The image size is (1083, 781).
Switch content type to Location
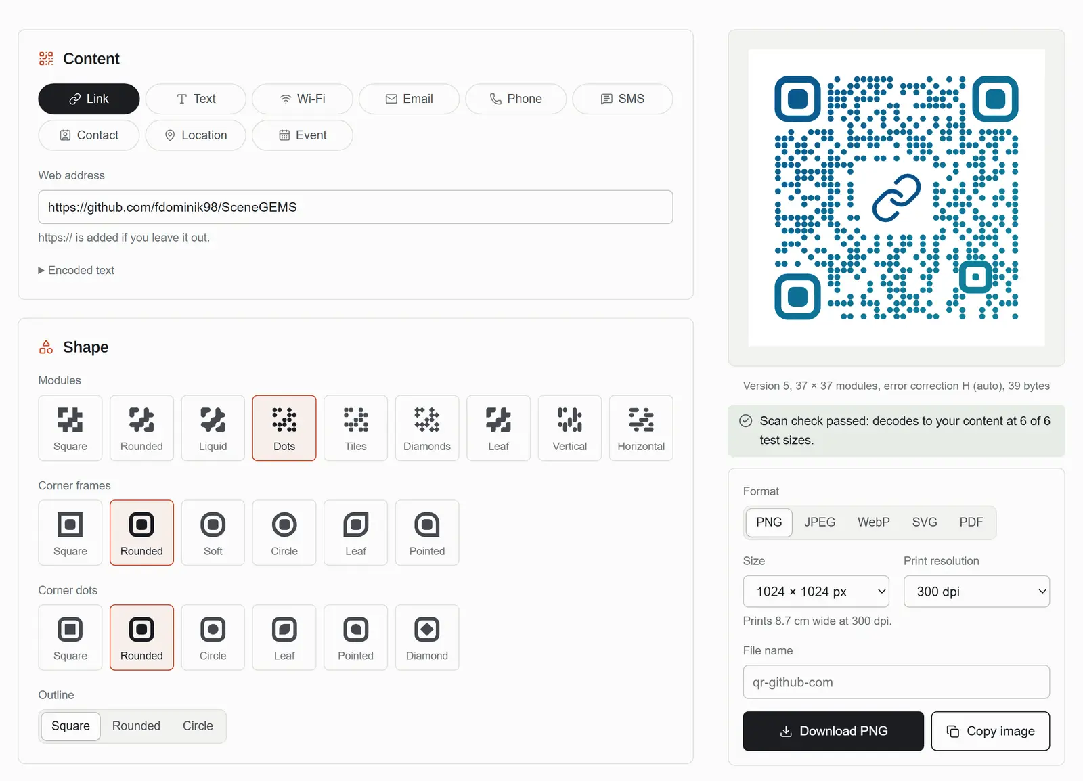tap(196, 135)
